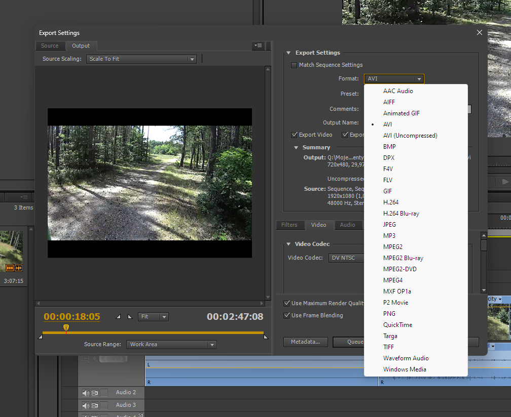Screen dimensions: 511x417
Task: Toggle the Export Audio checkbox
Action: 345,135
